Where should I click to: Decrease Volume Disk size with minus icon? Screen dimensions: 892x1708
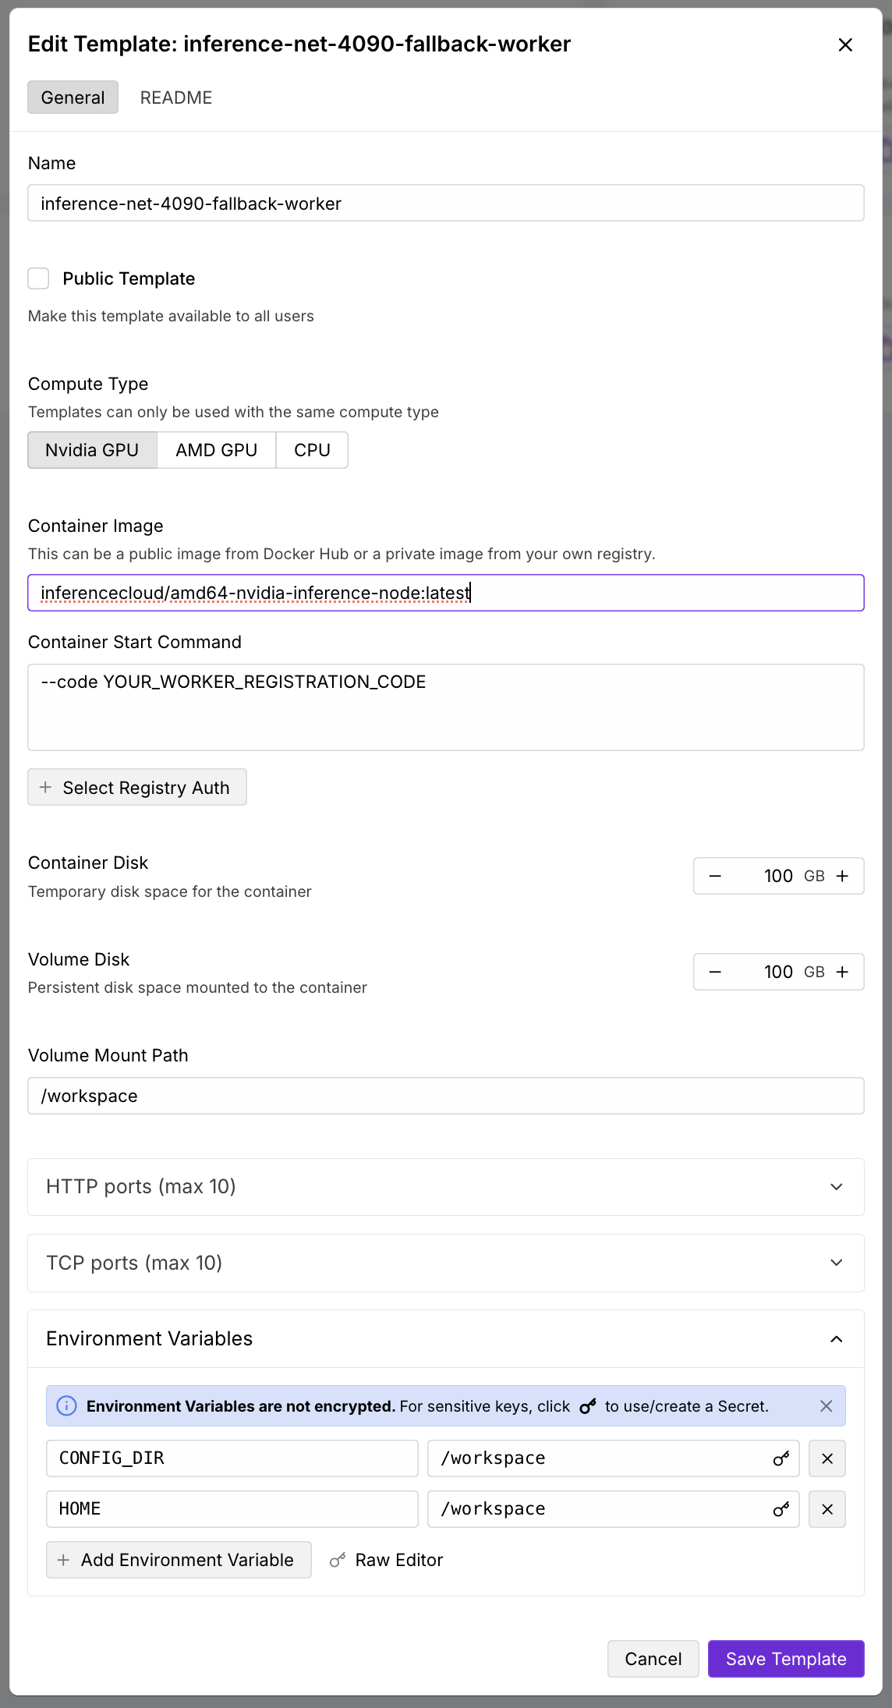pos(715,972)
